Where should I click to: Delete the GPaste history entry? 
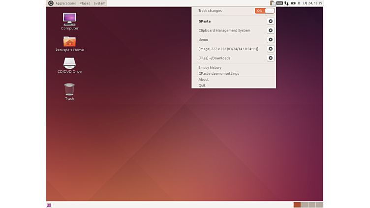tap(271, 21)
